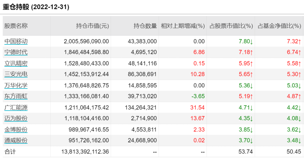Select market value 1,452,153,912.44

tap(86, 74)
